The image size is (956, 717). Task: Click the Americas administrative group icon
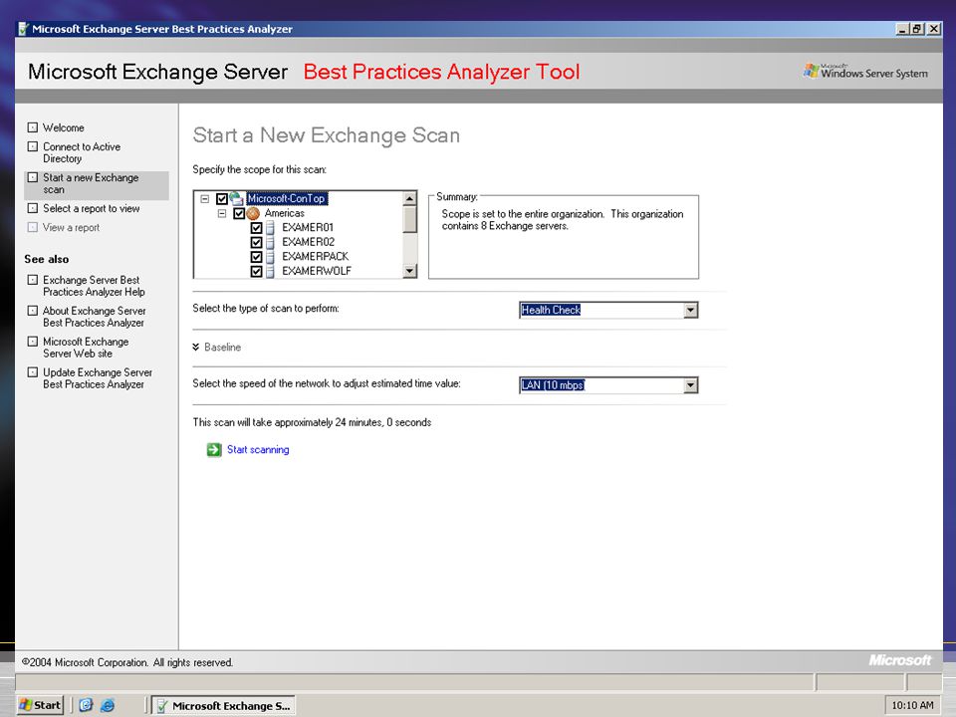[253, 213]
